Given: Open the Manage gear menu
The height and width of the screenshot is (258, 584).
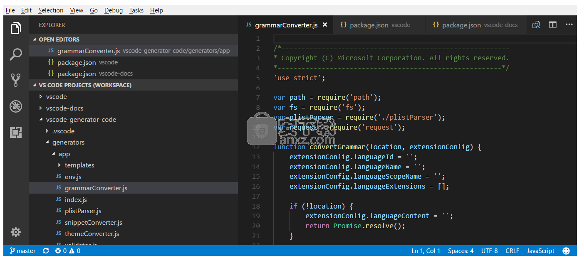Looking at the screenshot, I should (x=16, y=232).
